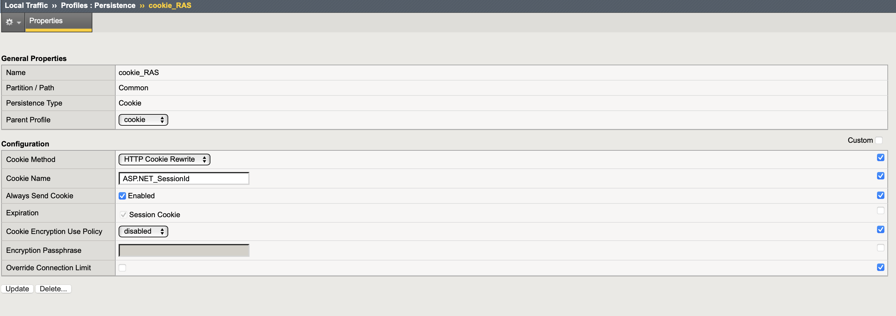Uncheck custom override for Always Send Cookie

(x=880, y=195)
